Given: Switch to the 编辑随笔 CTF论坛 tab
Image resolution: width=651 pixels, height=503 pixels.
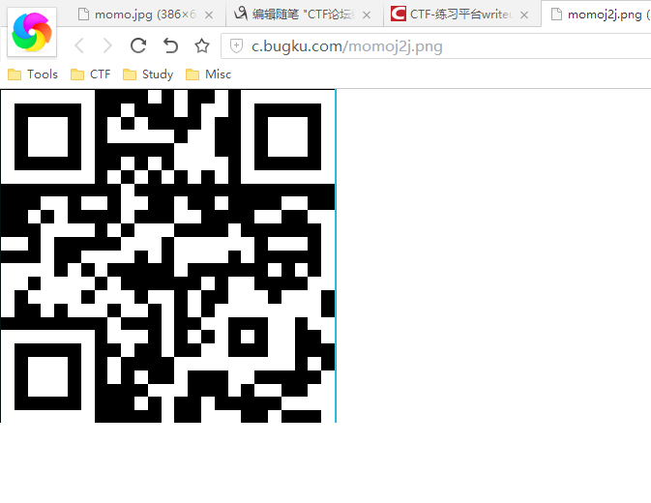Looking at the screenshot, I should coord(304,15).
